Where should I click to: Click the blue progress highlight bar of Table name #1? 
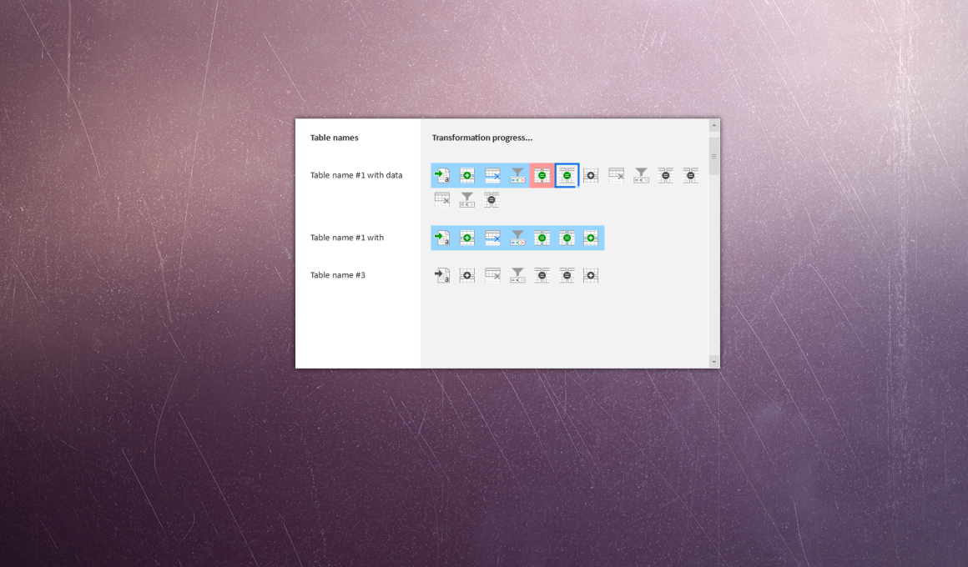pyautogui.click(x=517, y=237)
